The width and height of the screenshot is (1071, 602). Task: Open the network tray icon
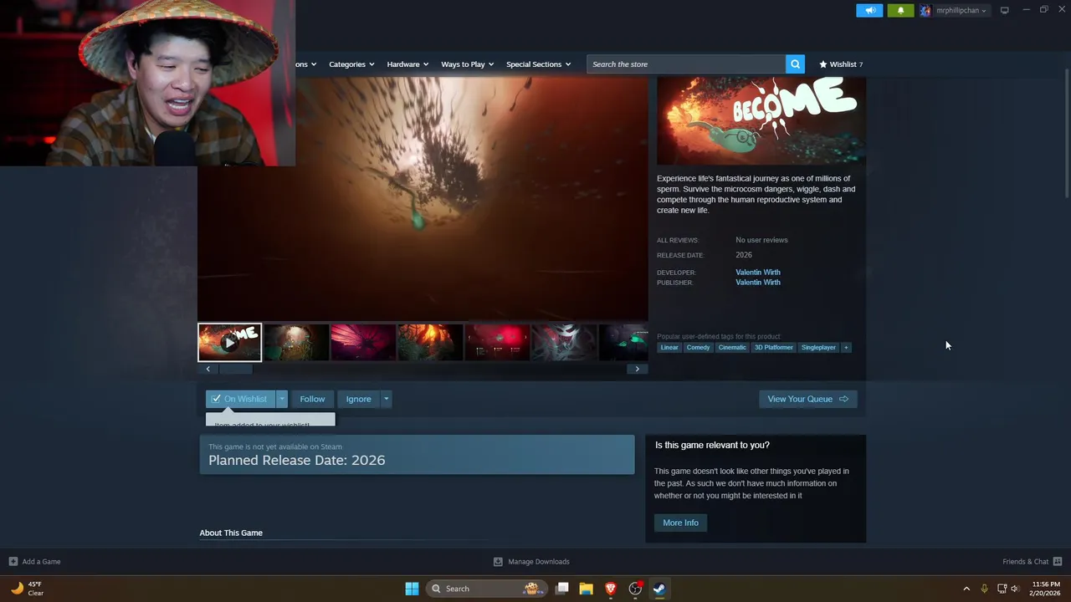(x=1002, y=589)
